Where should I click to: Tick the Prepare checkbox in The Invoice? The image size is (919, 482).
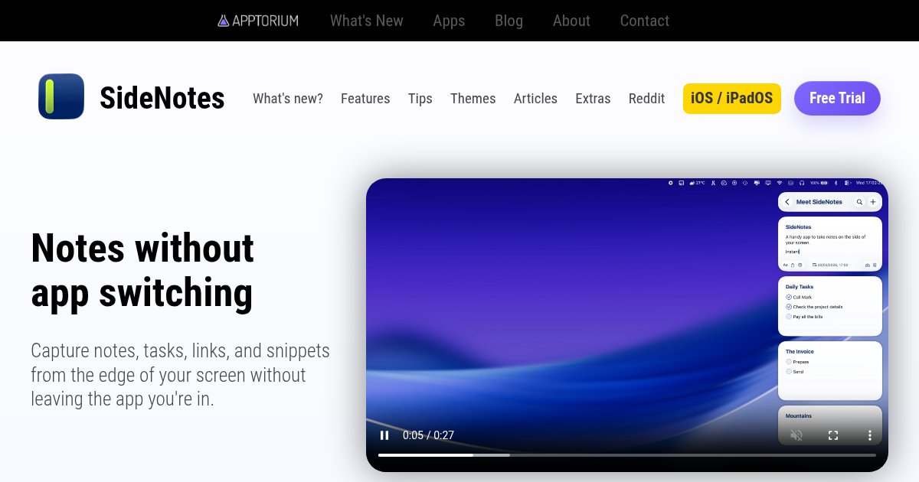[x=789, y=362]
